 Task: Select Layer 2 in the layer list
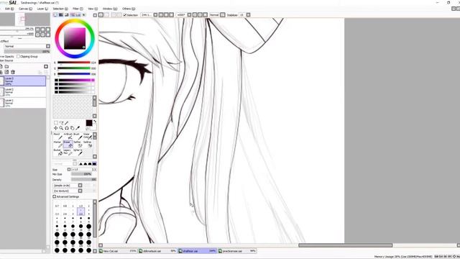[23, 91]
